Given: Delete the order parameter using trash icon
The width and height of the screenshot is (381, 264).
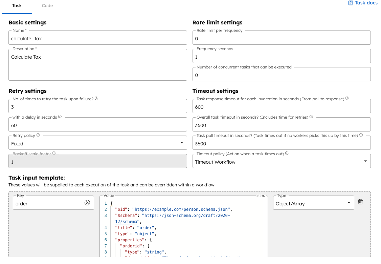Looking at the screenshot, I should pyautogui.click(x=360, y=201).
